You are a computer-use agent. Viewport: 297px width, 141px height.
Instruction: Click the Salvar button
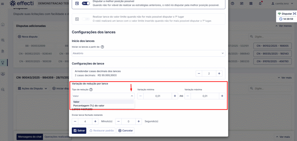click(79, 131)
